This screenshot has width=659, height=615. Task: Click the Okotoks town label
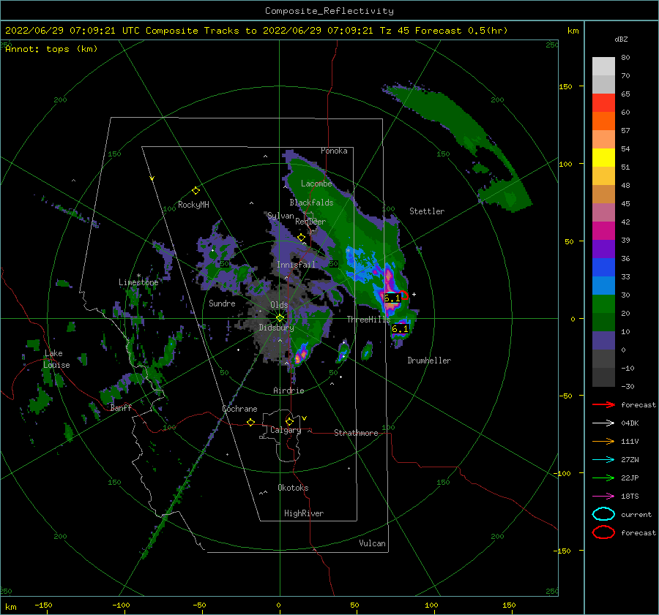[x=293, y=488]
